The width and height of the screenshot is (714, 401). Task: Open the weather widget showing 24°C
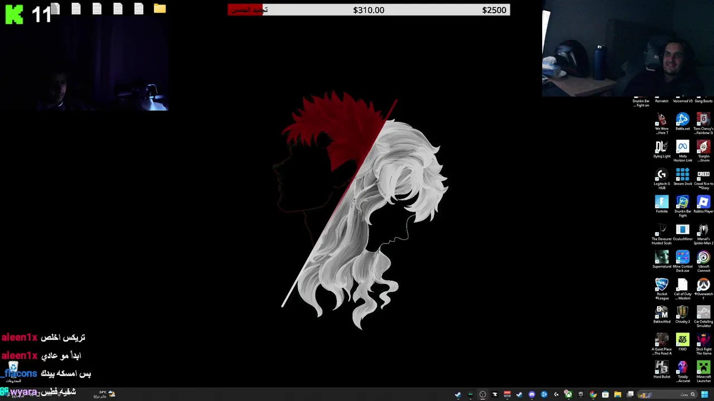[x=104, y=394]
